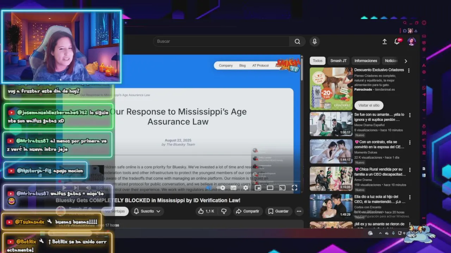This screenshot has width=451, height=253.
Task: Open thumbnail of the 1:44:17 video
Action: (x=331, y=151)
